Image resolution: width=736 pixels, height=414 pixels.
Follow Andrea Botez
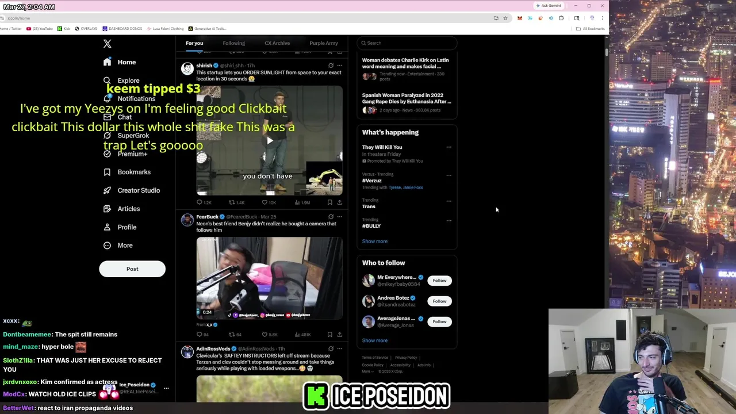click(x=439, y=301)
